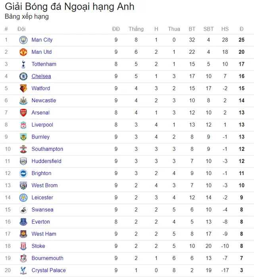The height and width of the screenshot is (279, 254).
Task: Open the Southampton team link
Action: click(47, 149)
